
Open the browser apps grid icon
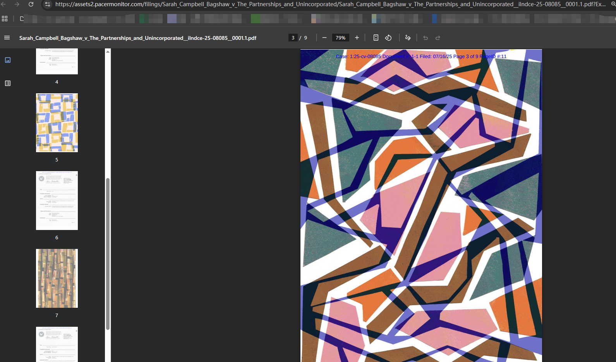[x=5, y=19]
